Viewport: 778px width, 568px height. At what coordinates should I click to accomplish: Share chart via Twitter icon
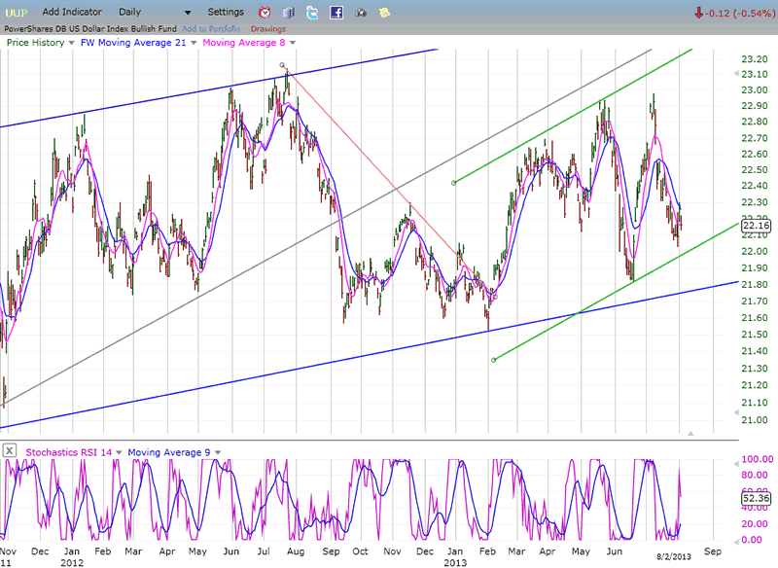[312, 13]
